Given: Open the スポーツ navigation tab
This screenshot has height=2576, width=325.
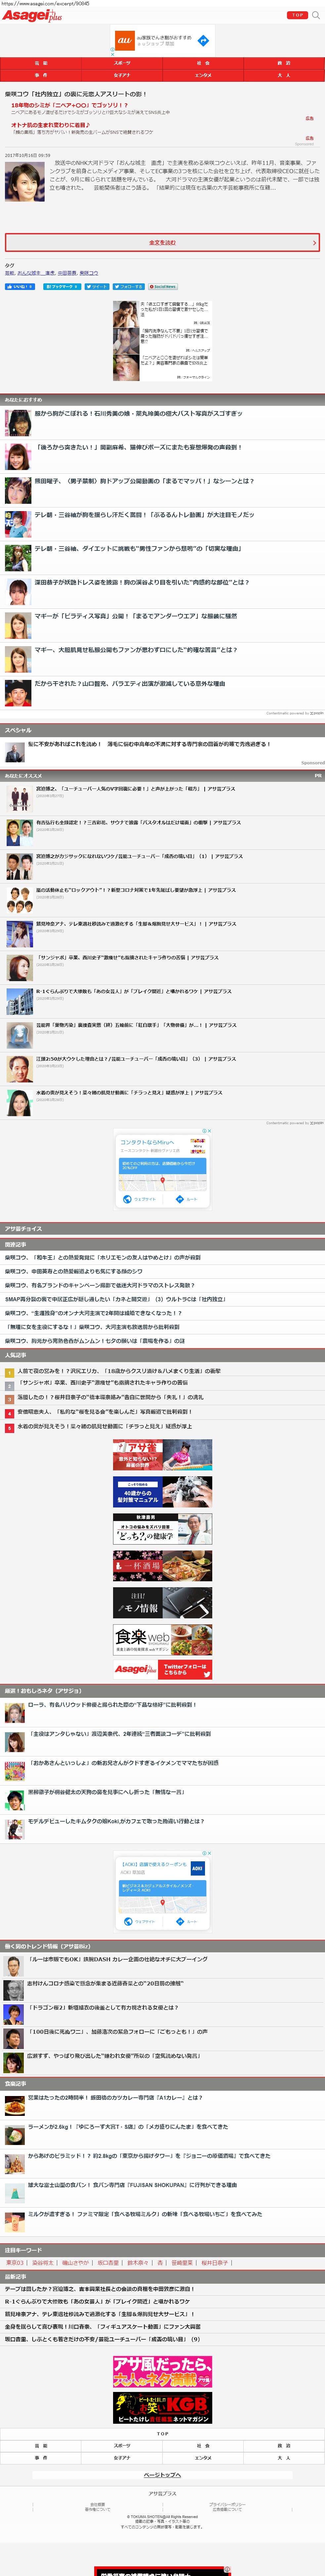Looking at the screenshot, I should (122, 63).
